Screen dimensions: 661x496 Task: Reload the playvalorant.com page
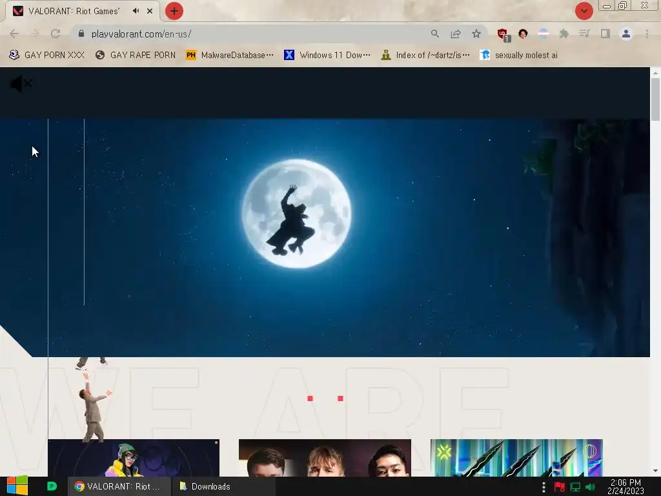56,34
